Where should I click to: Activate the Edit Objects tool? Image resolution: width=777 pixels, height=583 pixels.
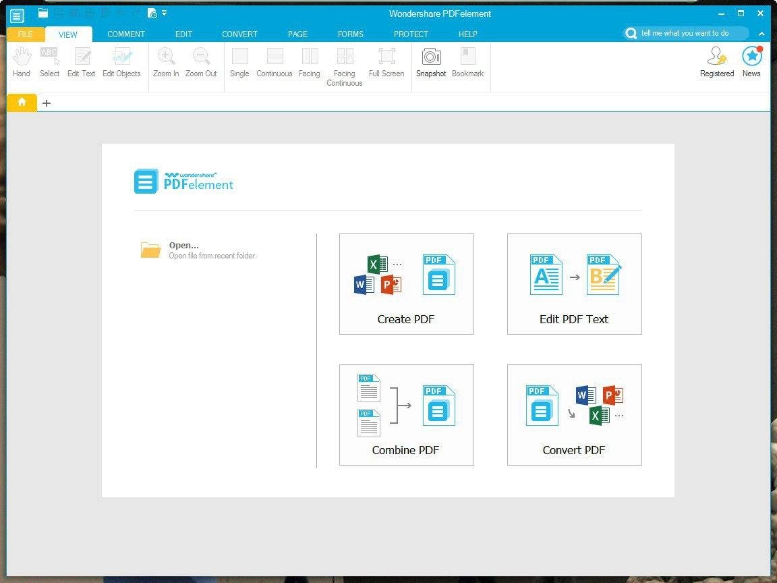click(121, 63)
